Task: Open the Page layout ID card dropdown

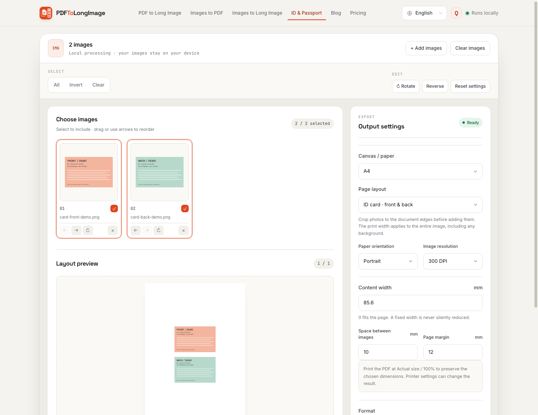Action: [421, 205]
